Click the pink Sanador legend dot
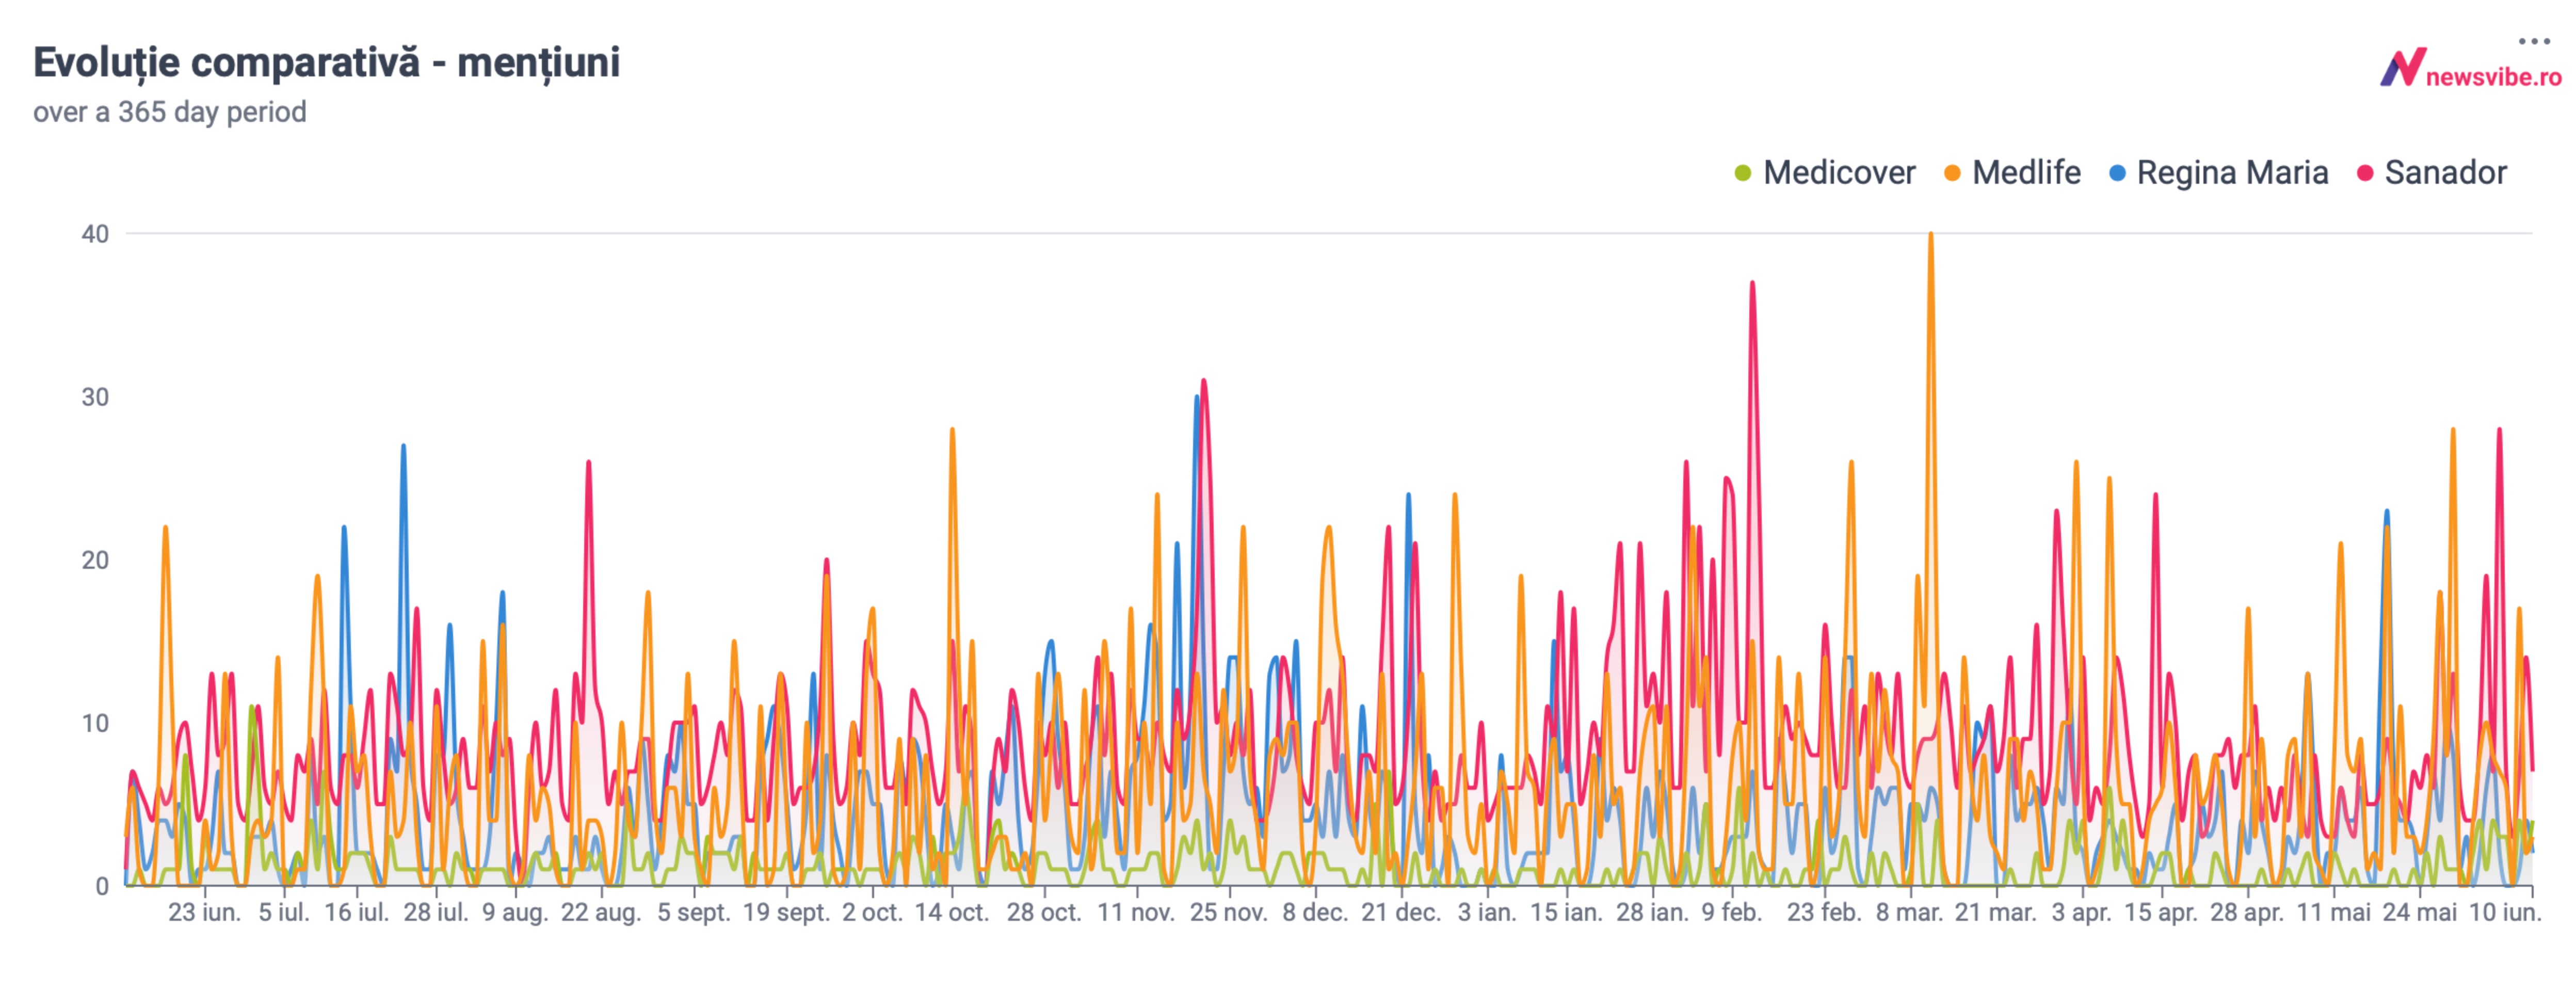This screenshot has height=991, width=2576. (x=2365, y=174)
